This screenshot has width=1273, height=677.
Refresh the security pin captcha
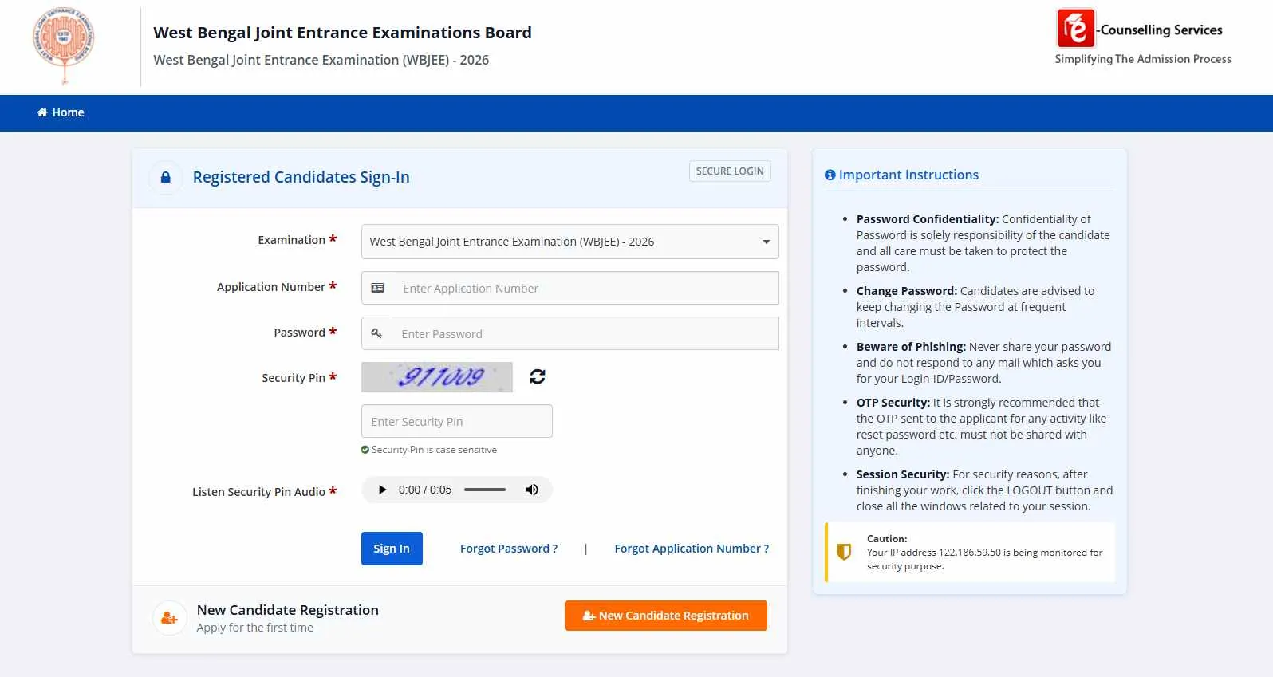click(538, 376)
